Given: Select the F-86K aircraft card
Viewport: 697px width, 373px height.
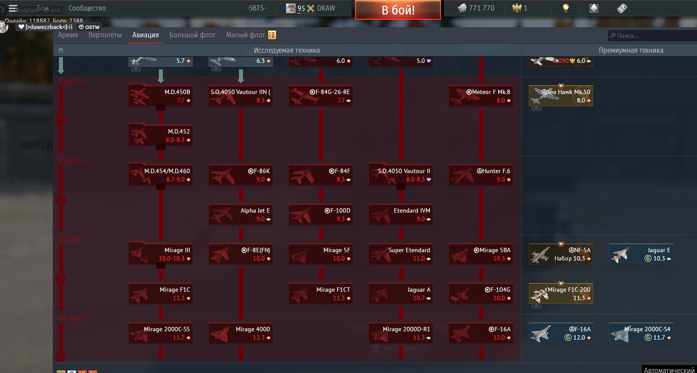Looking at the screenshot, I should (241, 175).
